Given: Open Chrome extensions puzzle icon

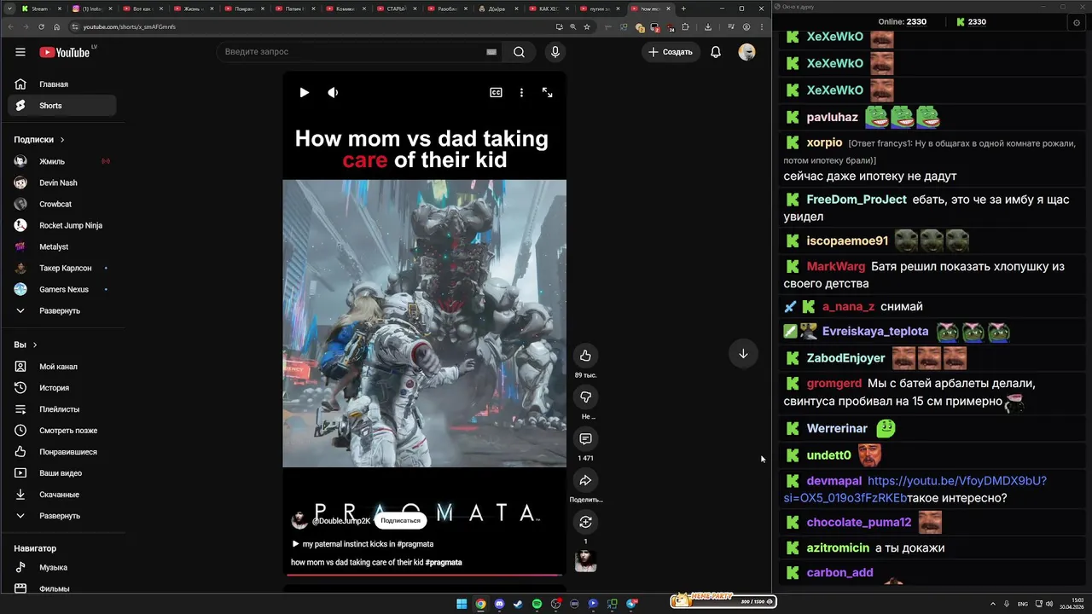Looking at the screenshot, I should 685,26.
